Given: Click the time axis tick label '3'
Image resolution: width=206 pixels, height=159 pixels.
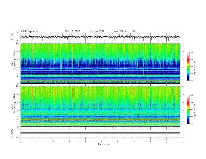Looking at the screenshot, I should tap(69, 142).
